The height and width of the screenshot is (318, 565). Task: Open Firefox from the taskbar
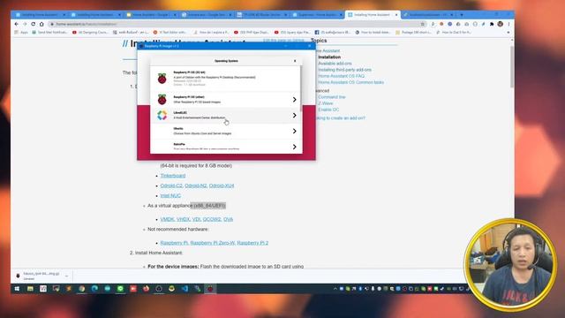[x=146, y=289]
